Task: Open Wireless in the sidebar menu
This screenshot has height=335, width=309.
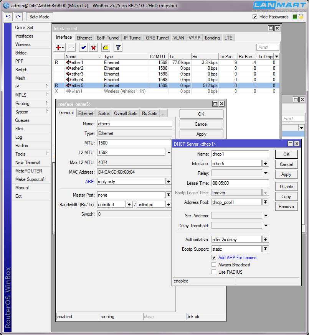Action: [23, 44]
